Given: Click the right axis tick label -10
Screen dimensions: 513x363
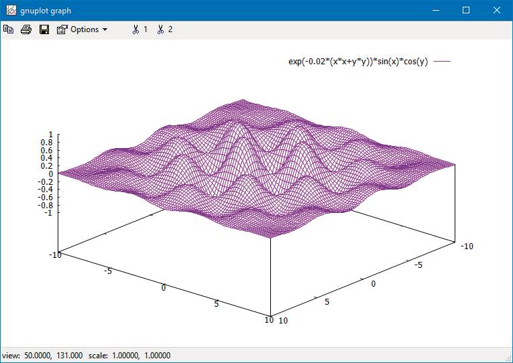Looking at the screenshot, I should point(467,246).
